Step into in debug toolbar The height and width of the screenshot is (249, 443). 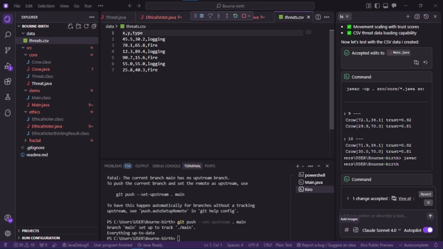[x=218, y=16]
